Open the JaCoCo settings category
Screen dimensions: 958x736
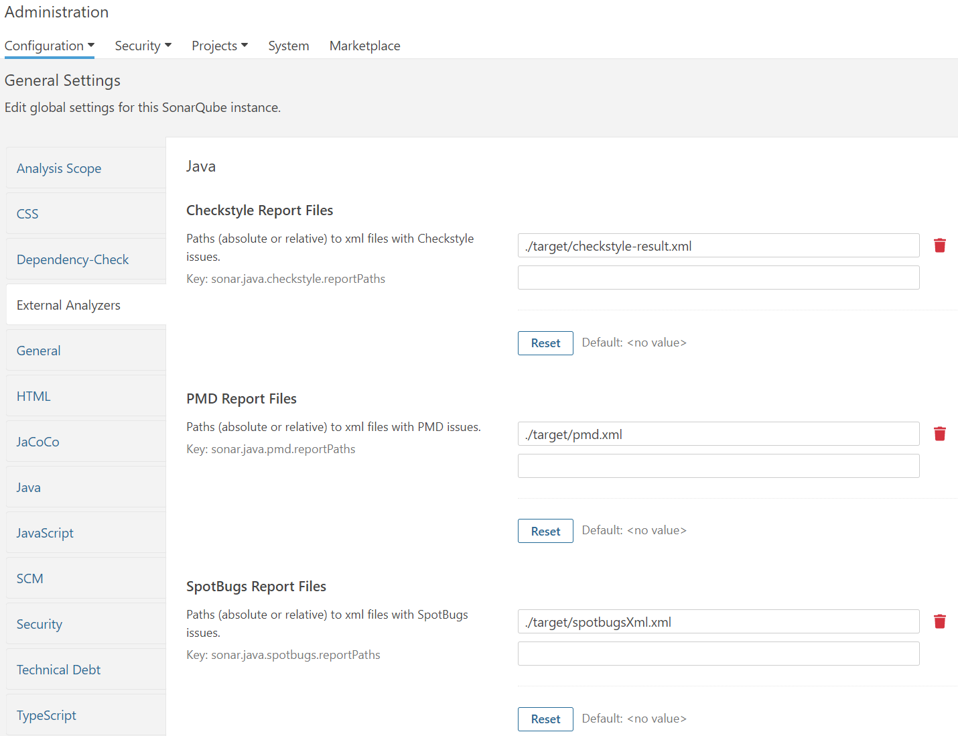tap(86, 442)
